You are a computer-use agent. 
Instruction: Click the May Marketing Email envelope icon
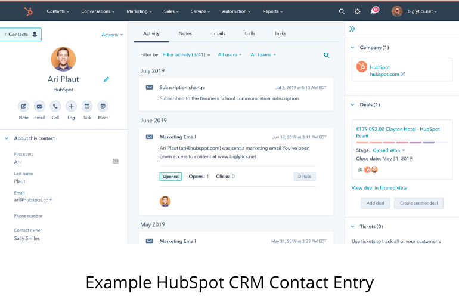[x=149, y=241]
